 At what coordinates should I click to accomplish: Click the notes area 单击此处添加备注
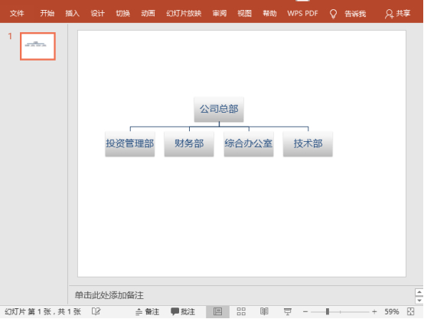[x=109, y=295]
